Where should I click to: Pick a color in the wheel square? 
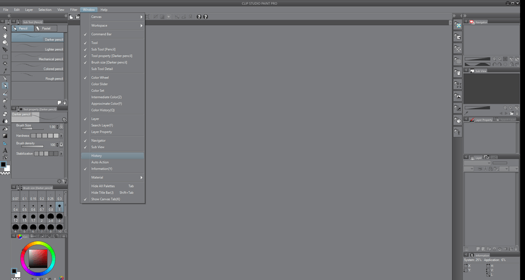click(38, 259)
